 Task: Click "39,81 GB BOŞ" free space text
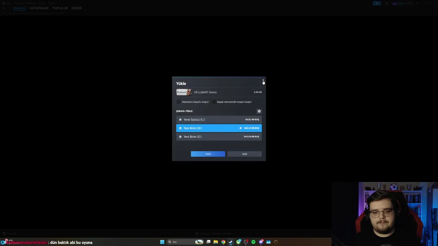point(252,120)
